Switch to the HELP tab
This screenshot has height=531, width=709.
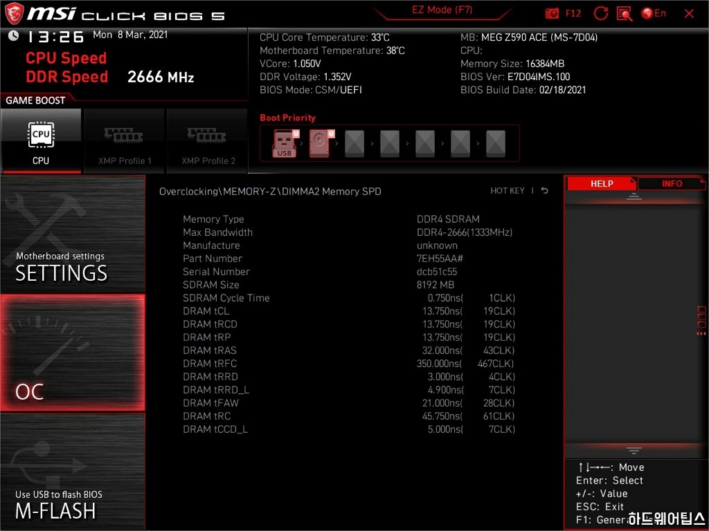click(x=602, y=184)
